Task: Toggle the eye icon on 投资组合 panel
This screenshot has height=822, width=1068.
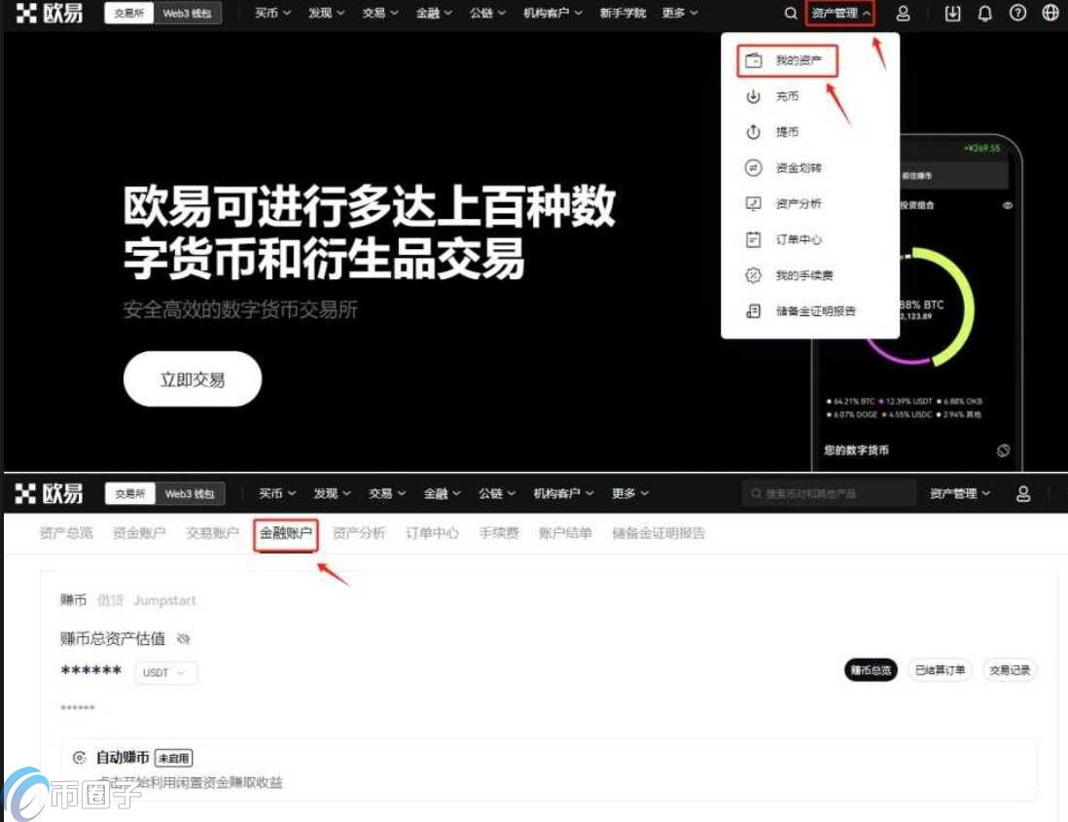Action: (x=1007, y=206)
